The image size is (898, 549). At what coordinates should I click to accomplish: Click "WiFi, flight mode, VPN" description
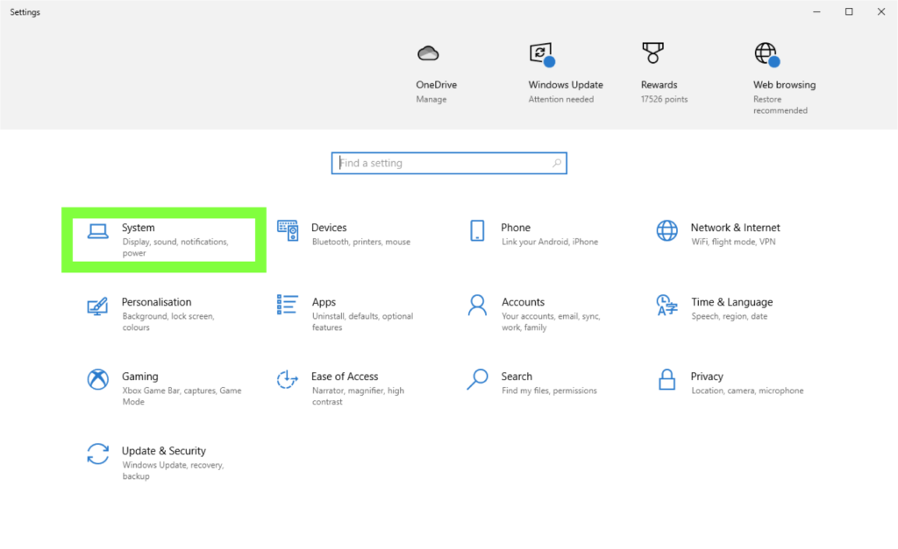click(x=734, y=242)
